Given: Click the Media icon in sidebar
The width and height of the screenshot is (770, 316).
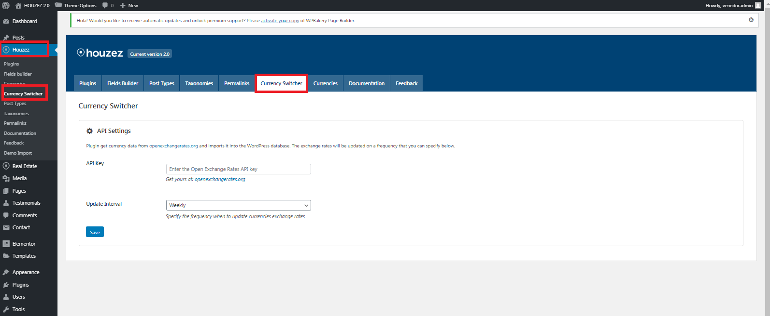Looking at the screenshot, I should click(x=6, y=178).
